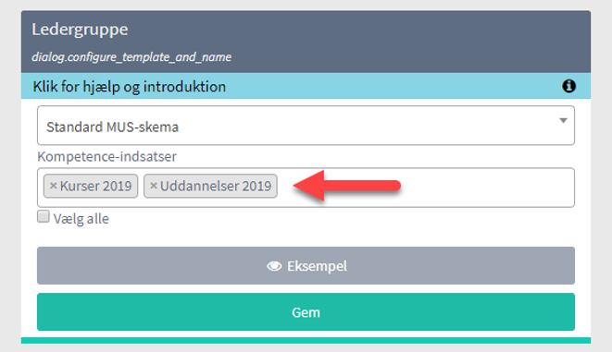
Task: Click the info icon in help bar
Action: (x=568, y=86)
